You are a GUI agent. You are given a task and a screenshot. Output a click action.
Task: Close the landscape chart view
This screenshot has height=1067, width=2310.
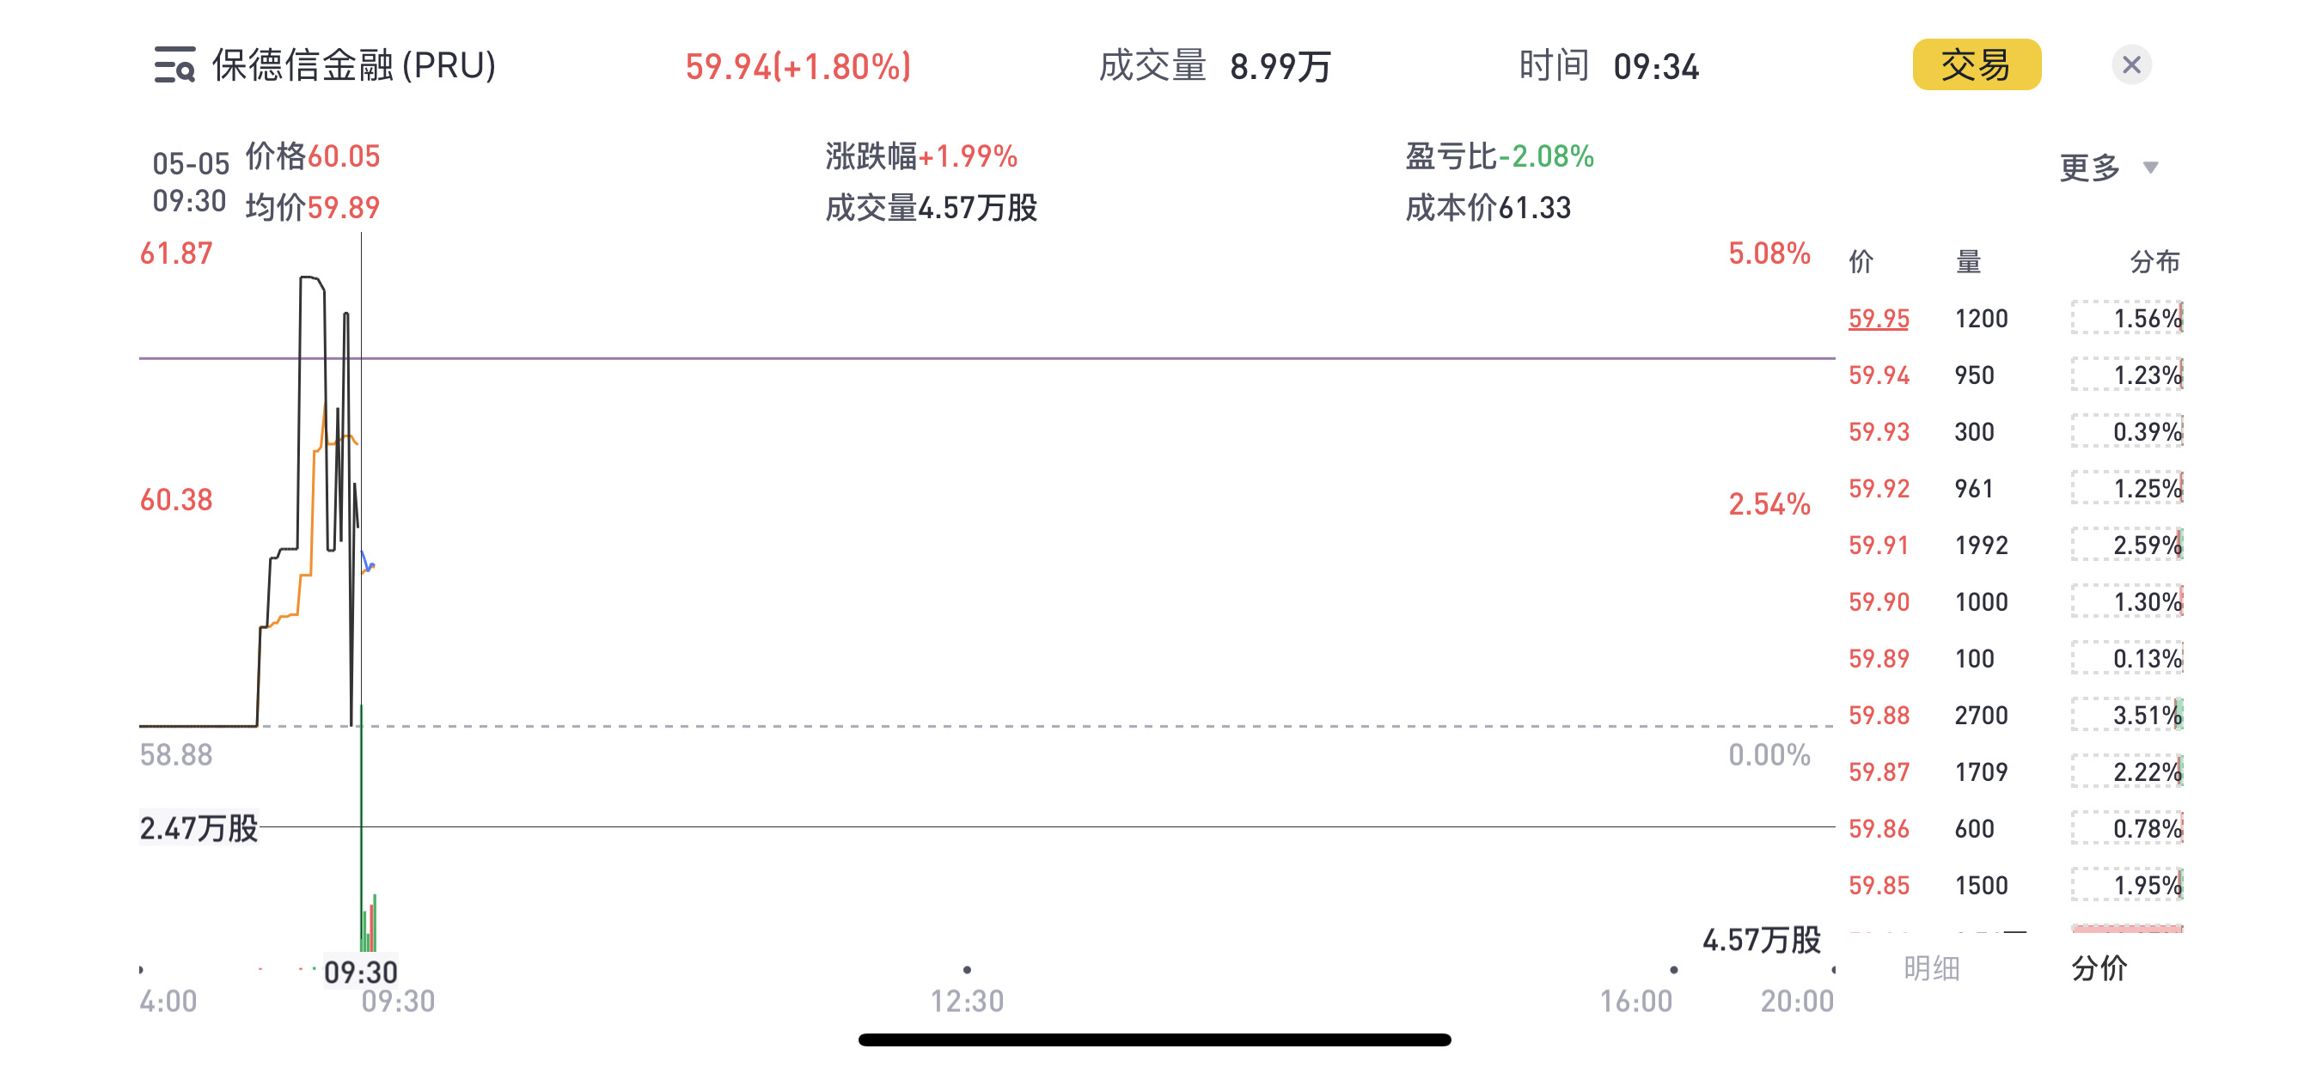coord(2130,65)
